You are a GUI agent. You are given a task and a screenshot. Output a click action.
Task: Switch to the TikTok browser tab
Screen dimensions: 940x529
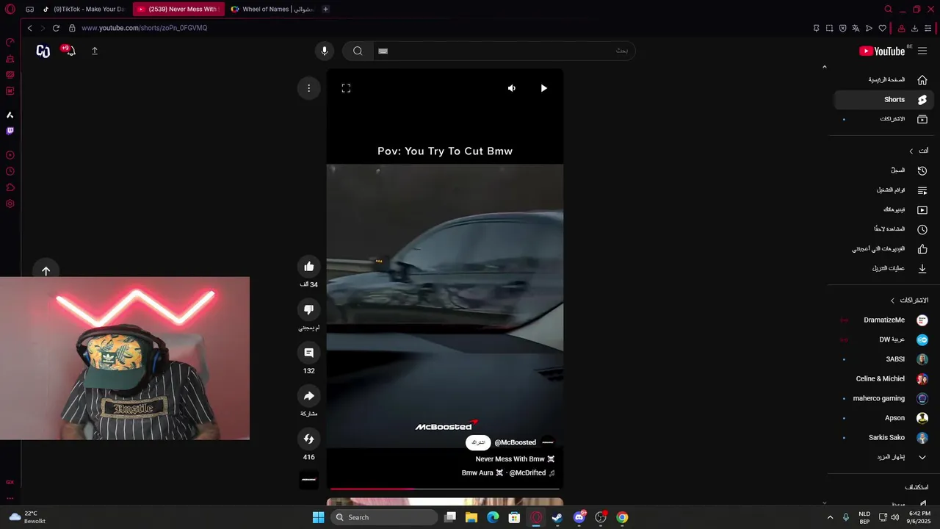coord(83,9)
